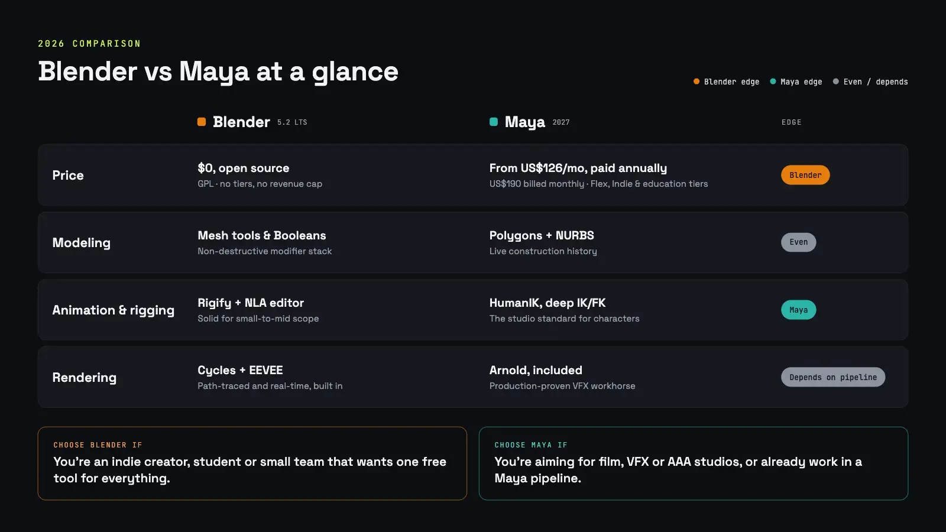Click the 'Modeling' row label
Screen dimensions: 946x532
(82, 243)
